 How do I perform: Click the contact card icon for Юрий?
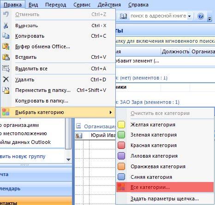click(x=79, y=136)
